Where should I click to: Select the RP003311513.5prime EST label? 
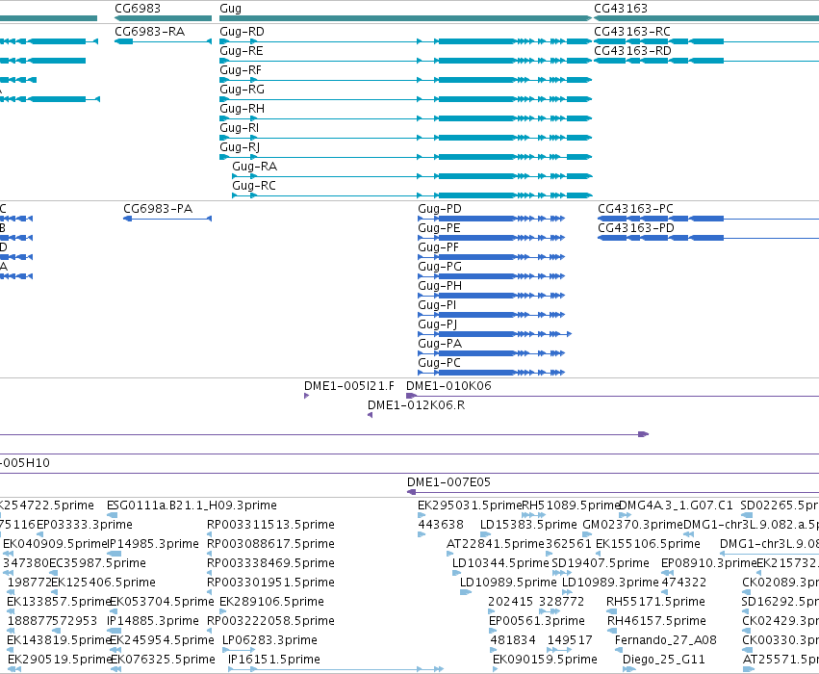[x=270, y=525]
